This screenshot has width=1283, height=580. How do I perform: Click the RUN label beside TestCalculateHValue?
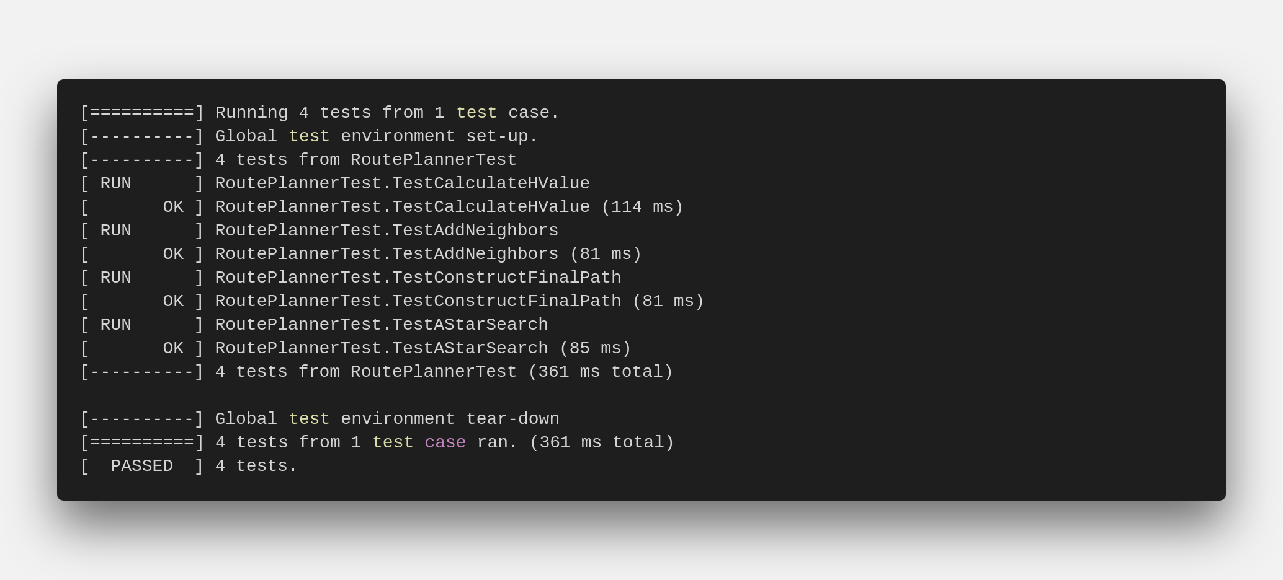[115, 183]
